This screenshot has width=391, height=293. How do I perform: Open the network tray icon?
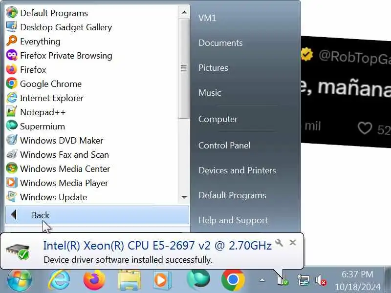coord(303,280)
